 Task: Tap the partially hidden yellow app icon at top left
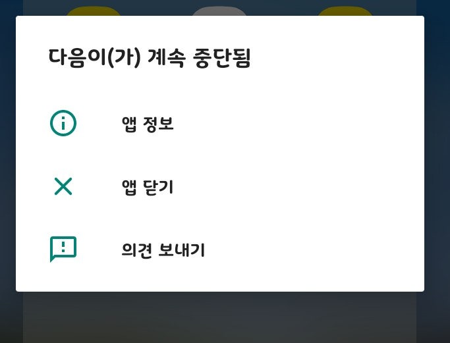coord(94,11)
